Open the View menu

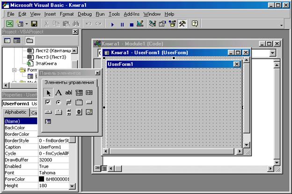click(x=35, y=14)
